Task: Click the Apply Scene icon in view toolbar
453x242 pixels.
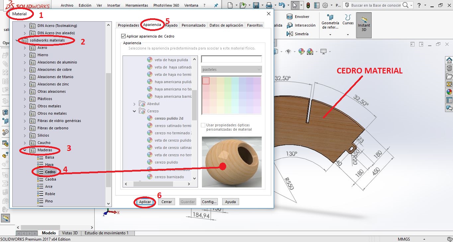Action: [310, 51]
